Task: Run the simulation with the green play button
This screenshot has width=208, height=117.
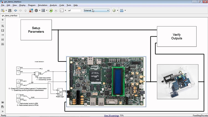Action: [x=51, y=10]
